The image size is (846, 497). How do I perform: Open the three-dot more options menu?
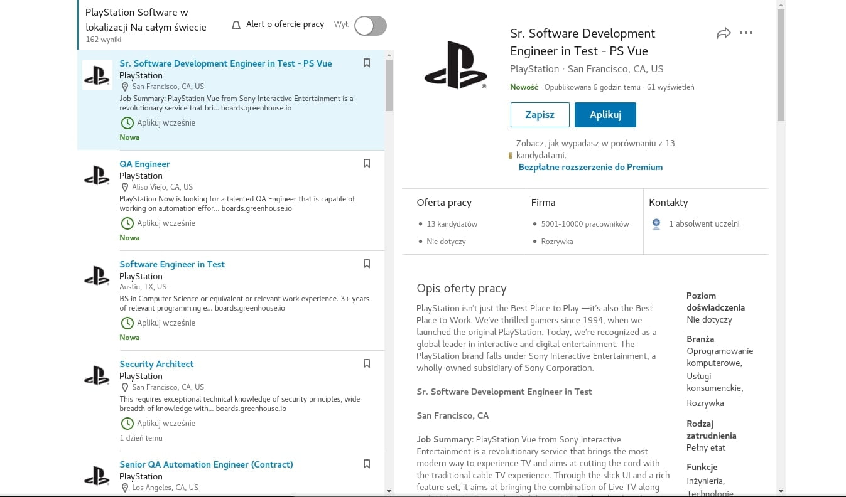click(746, 33)
